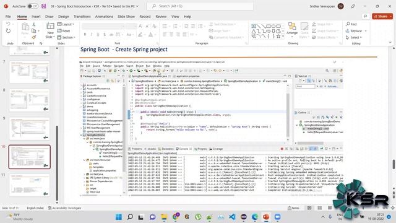Open the slide Layout dropdown
This screenshot has height=223, width=396.
tap(66, 24)
